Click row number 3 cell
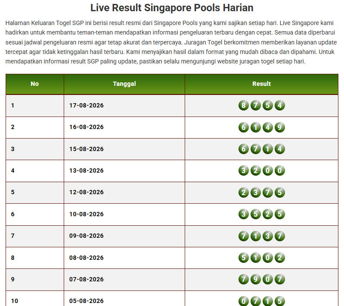This screenshot has width=344, height=306. [x=35, y=149]
